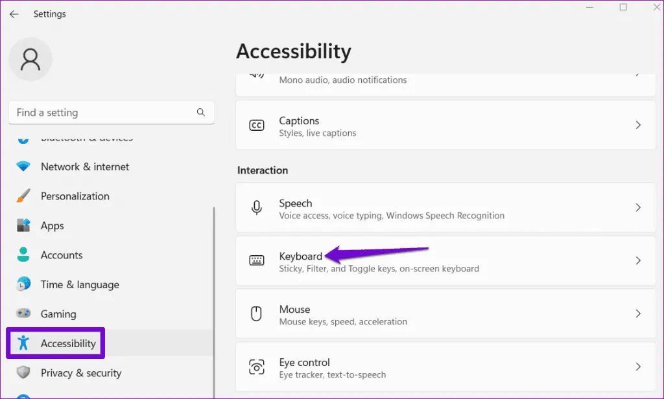Click the user profile avatar icon
This screenshot has width=664, height=399.
30,60
